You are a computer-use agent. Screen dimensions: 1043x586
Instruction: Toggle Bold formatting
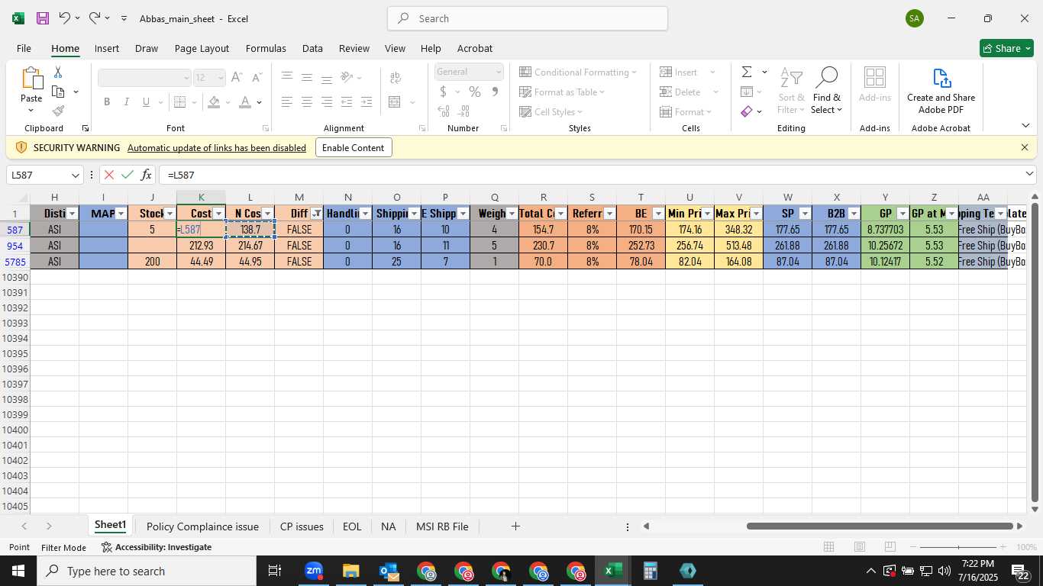[x=107, y=101]
